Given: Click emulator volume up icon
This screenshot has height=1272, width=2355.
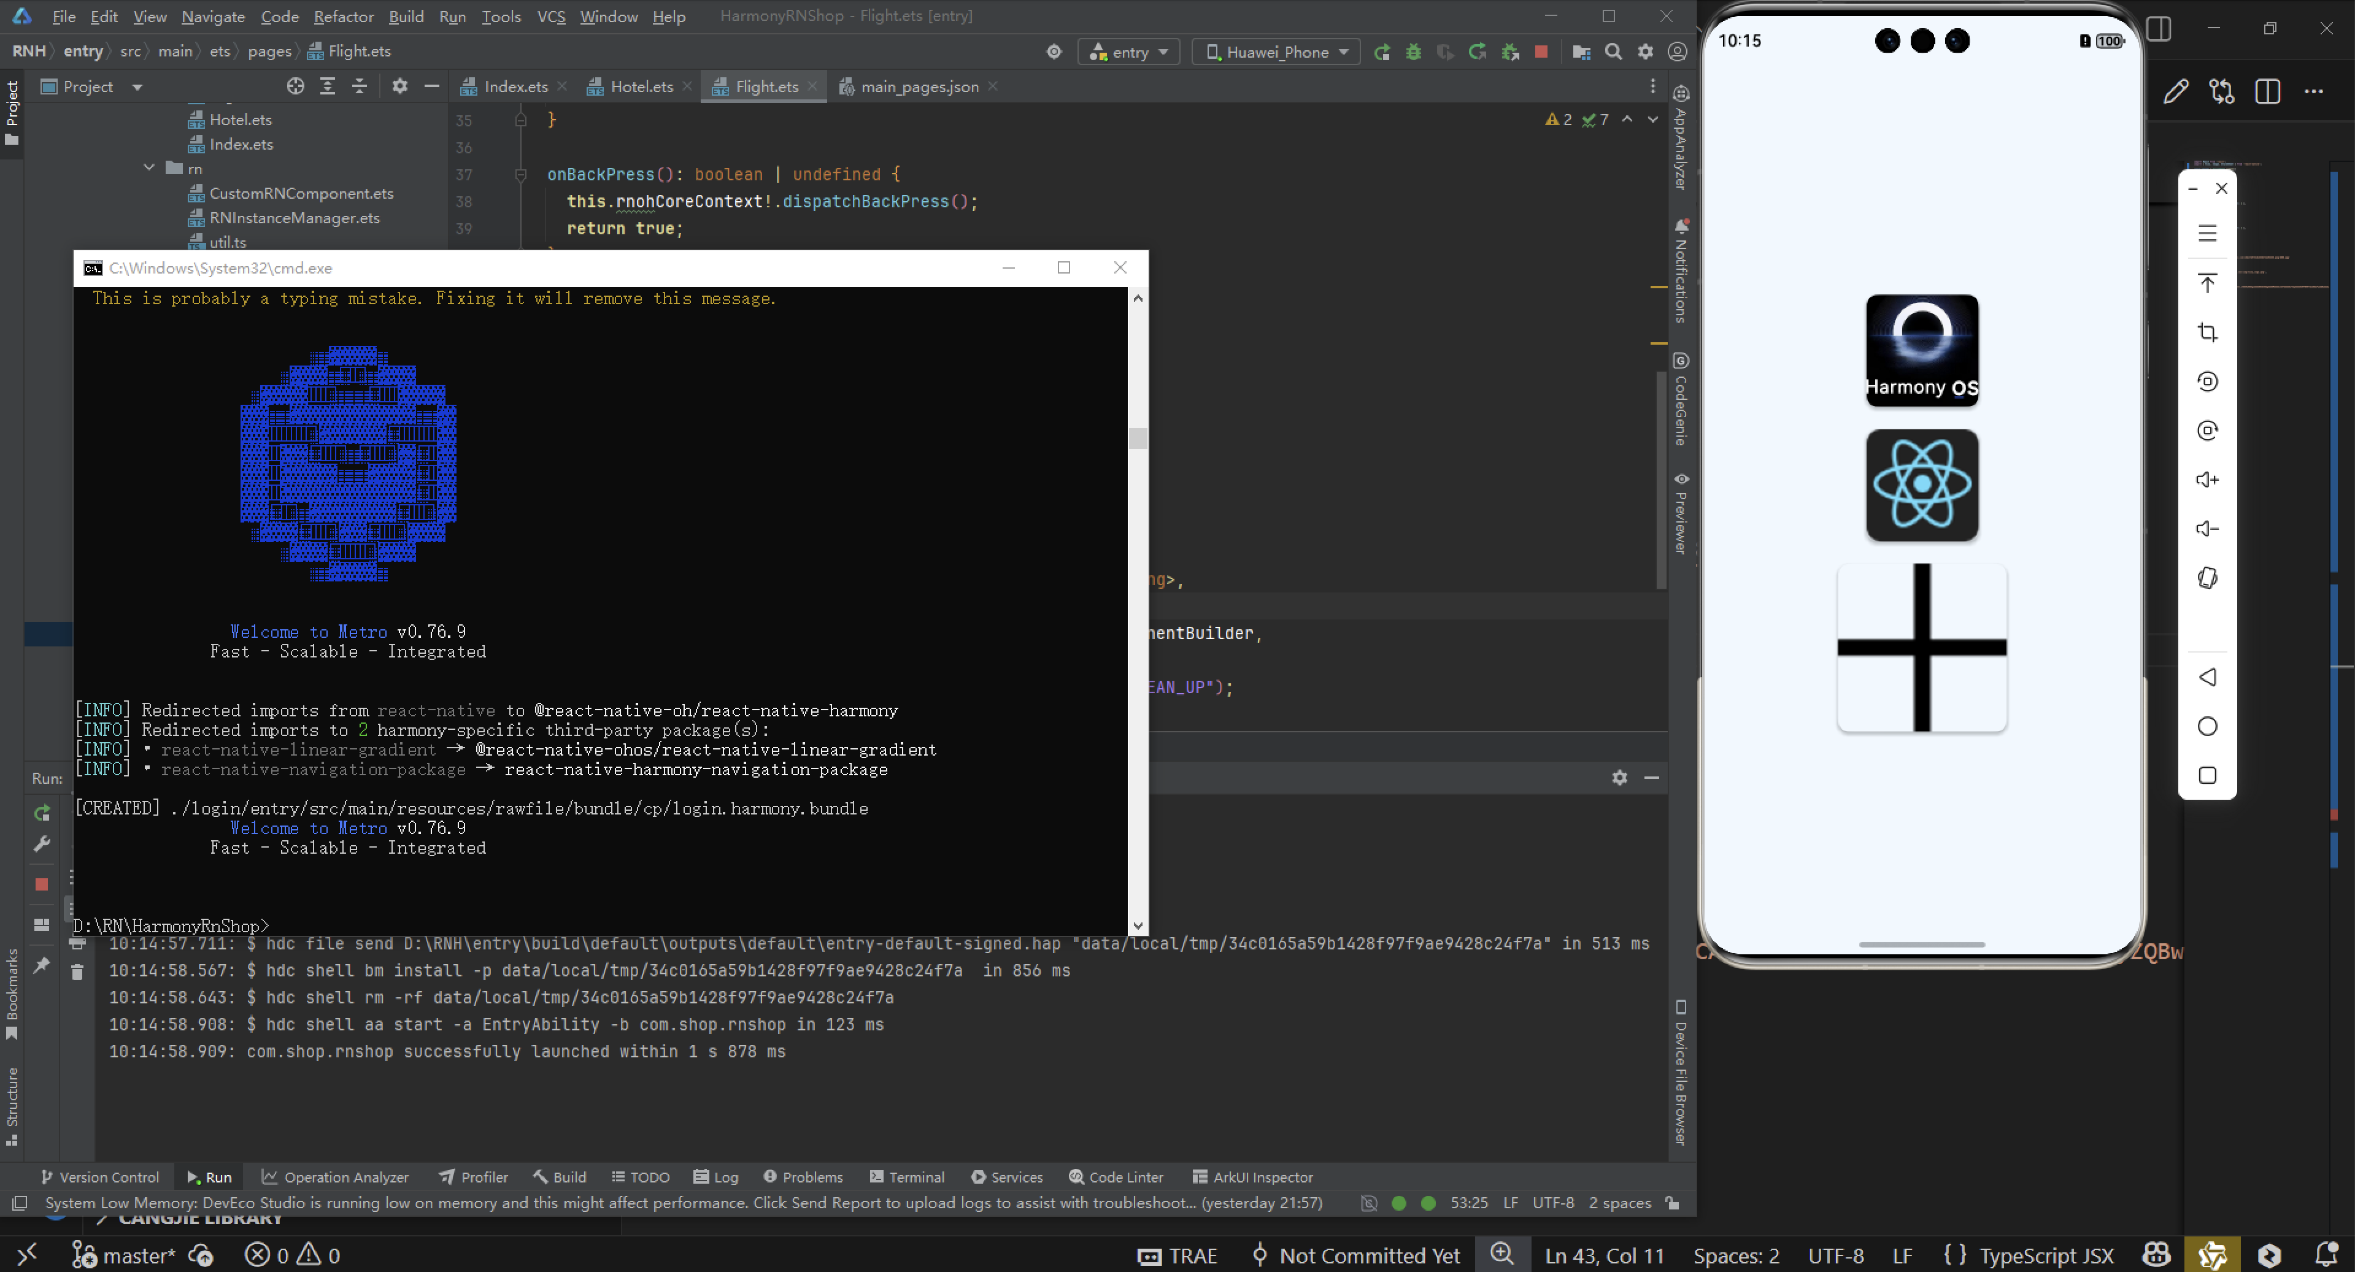Looking at the screenshot, I should (2207, 480).
